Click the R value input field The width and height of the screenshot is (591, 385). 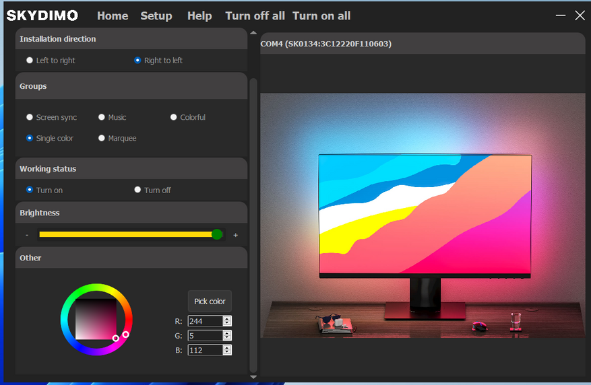205,321
